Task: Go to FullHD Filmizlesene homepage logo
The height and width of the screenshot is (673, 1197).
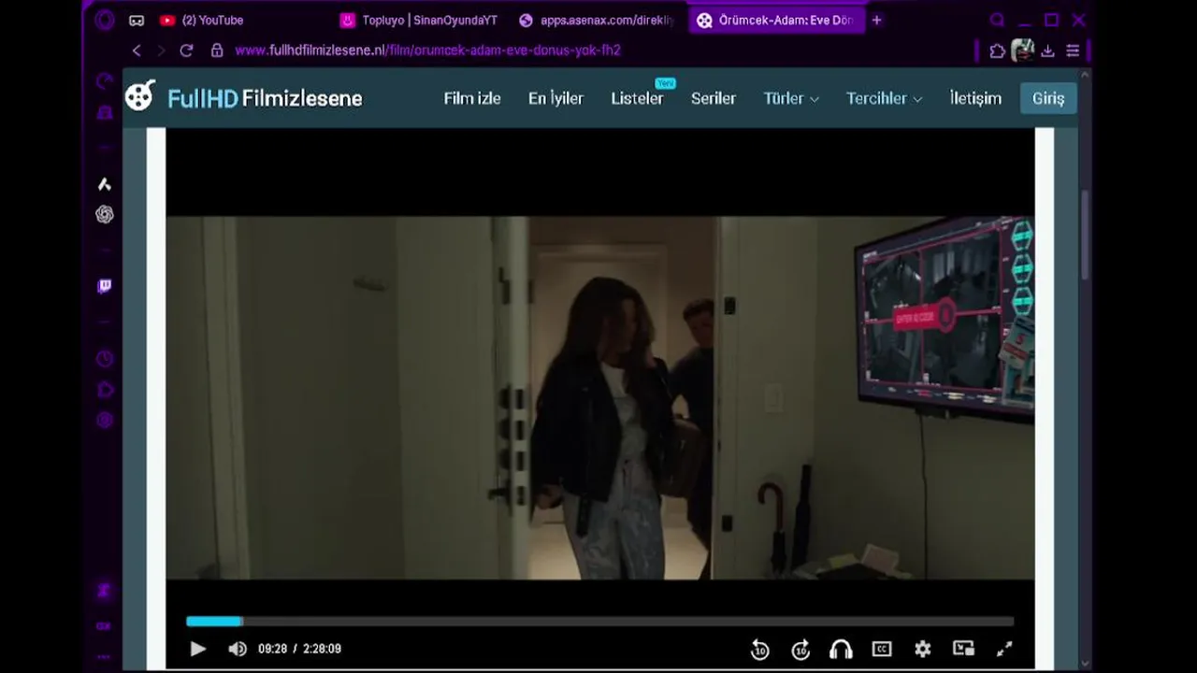Action: point(243,97)
